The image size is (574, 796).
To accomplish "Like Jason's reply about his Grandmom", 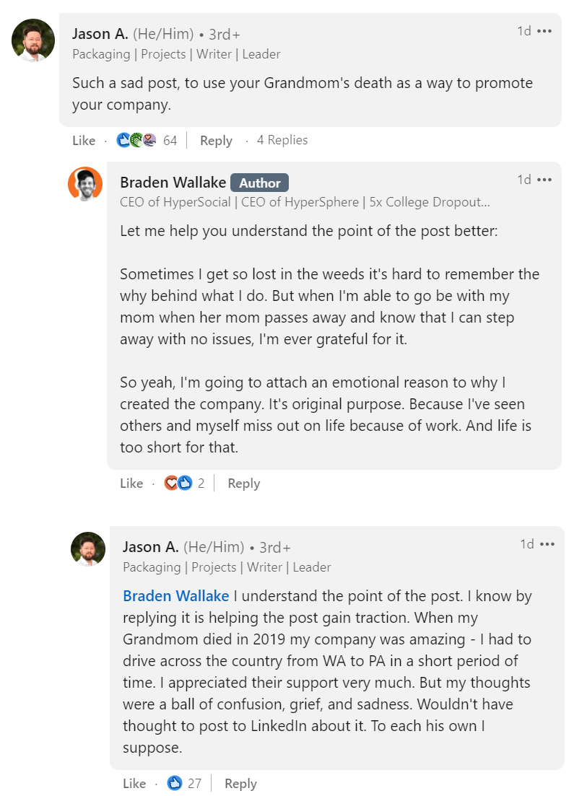I will (134, 783).
